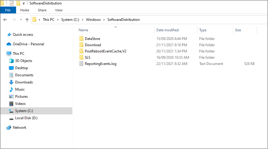Open Desktop in navigation pane
The height and width of the screenshot is (149, 268).
click(x=21, y=68)
